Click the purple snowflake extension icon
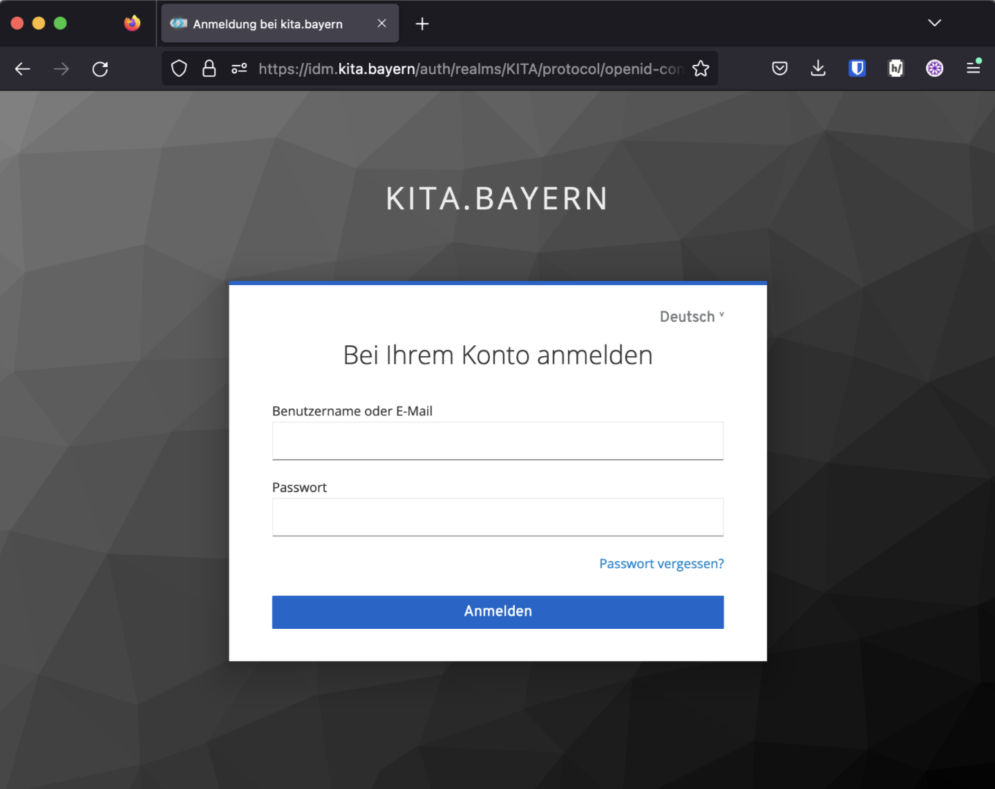 click(934, 68)
